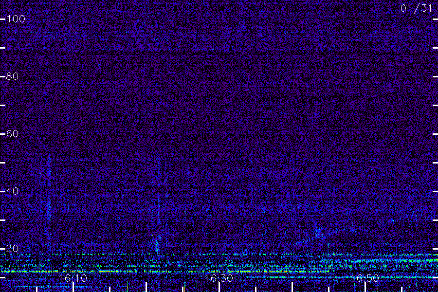
Task: Click the 80 frequency axis label
Action: (12, 76)
